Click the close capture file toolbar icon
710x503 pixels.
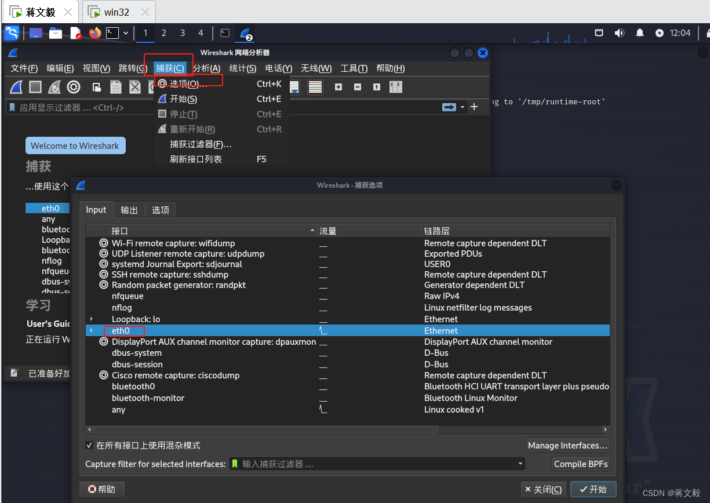tap(135, 87)
